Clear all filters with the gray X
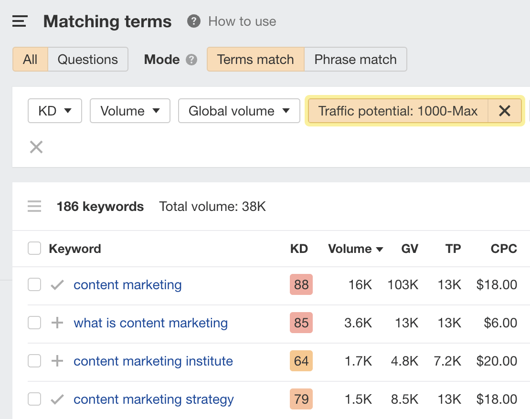Screen dimensions: 530x419 (x=36, y=147)
